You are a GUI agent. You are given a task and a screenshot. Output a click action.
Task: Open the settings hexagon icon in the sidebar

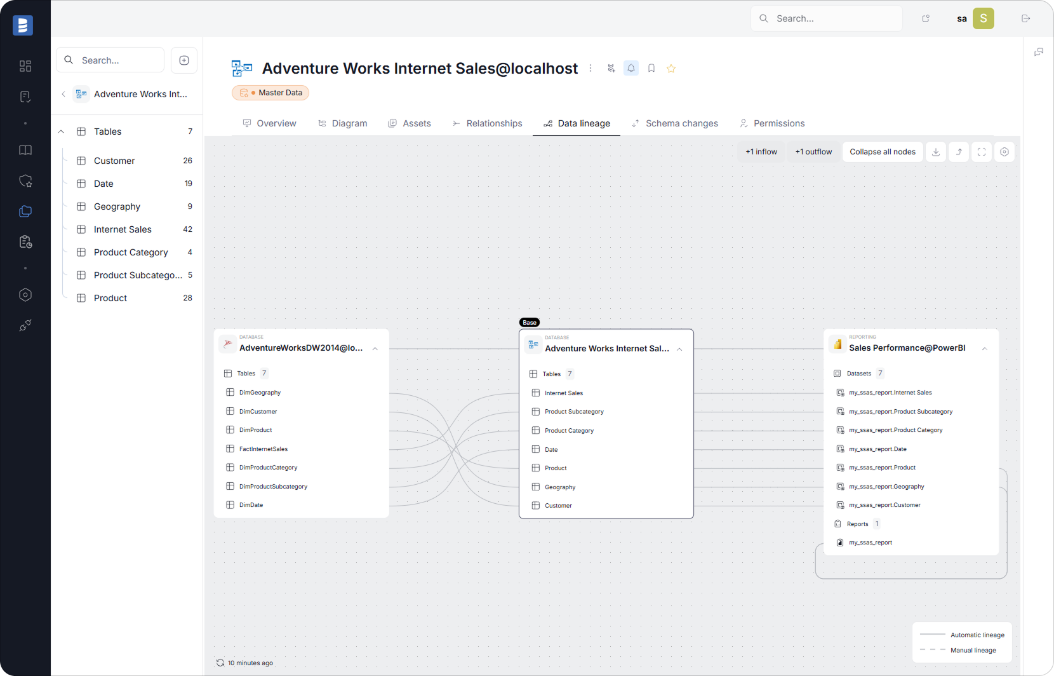click(25, 295)
